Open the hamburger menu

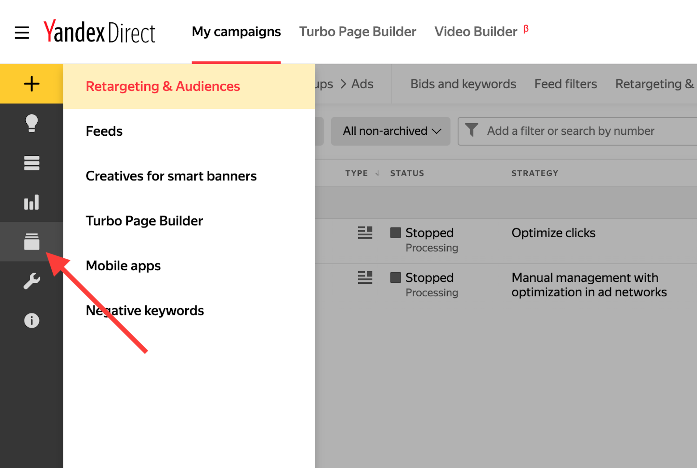pos(22,32)
